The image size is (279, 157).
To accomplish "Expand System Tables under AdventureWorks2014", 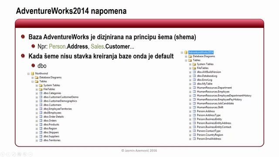I will (x=190, y=64).
